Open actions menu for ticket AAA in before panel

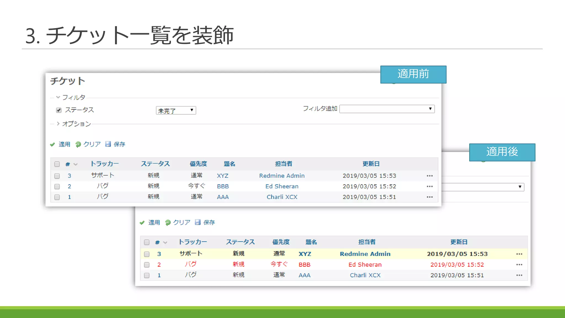coord(430,197)
